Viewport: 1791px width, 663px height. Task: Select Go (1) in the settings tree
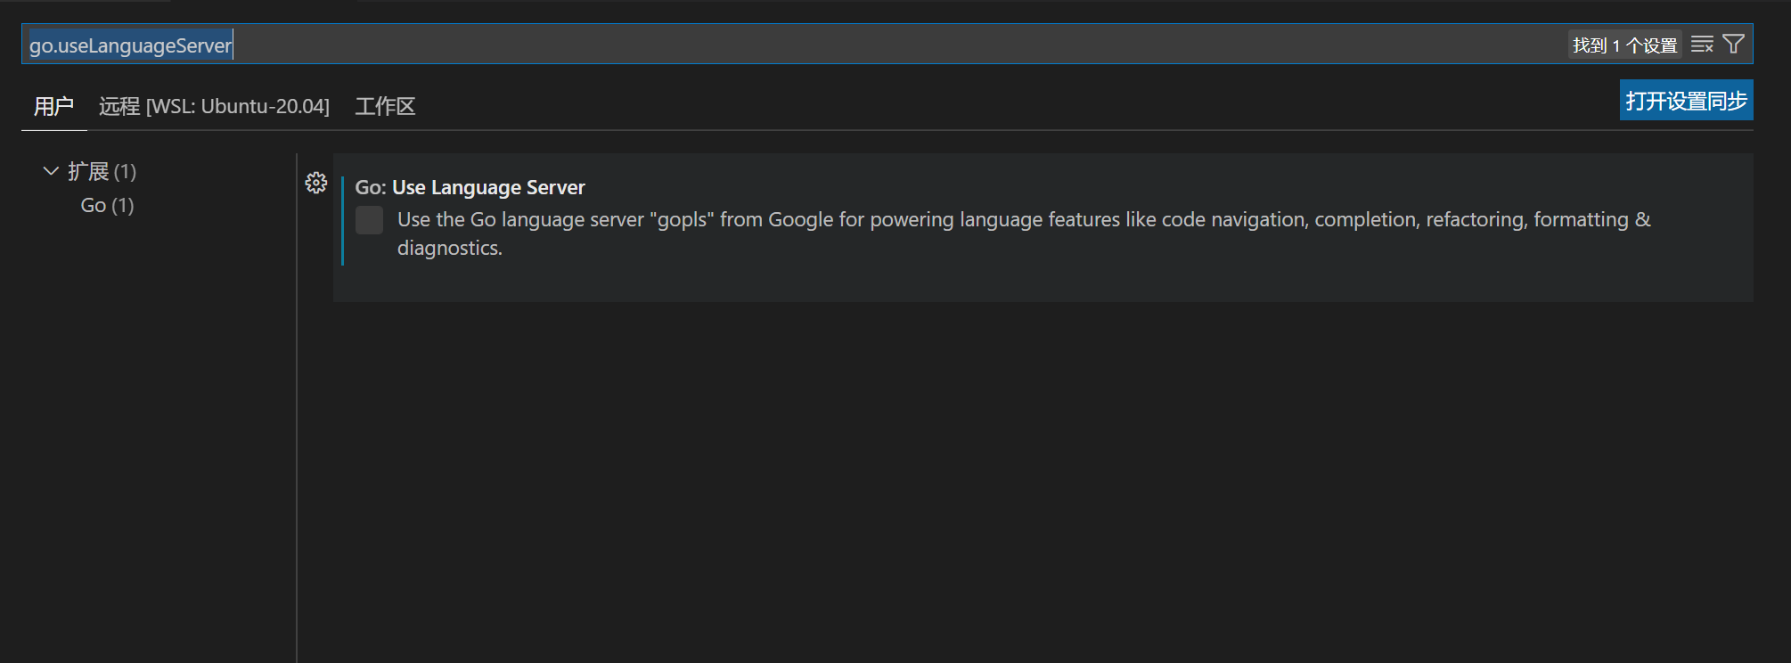[x=107, y=206]
